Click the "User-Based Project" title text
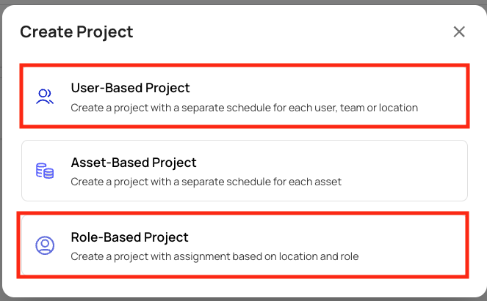 point(130,89)
